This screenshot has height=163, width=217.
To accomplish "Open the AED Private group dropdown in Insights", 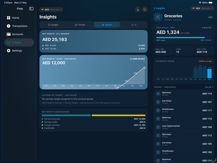I will click(51, 10).
